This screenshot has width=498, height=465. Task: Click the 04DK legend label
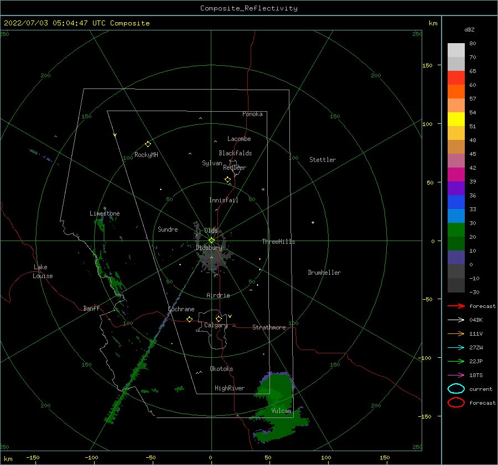click(476, 320)
